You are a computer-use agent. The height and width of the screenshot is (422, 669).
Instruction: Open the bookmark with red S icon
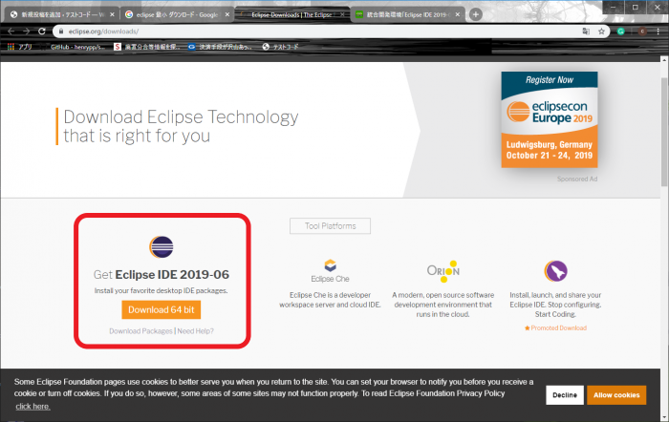pyautogui.click(x=147, y=47)
